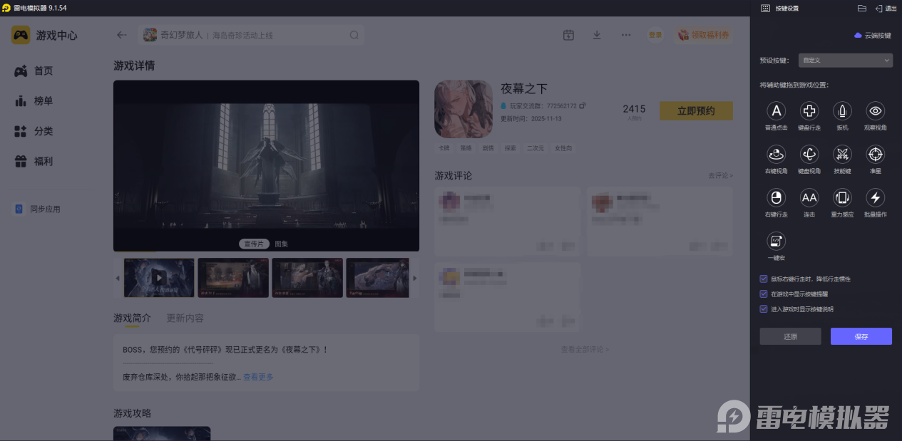Open 福利 benefits in the sidebar
Screen dimensions: 902x441
pos(43,162)
